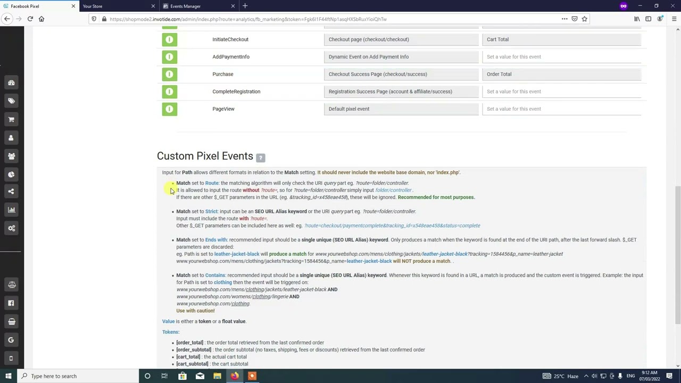Toggle the AddPaymentInfo event power switch
Viewport: 681px width, 383px height.
[x=169, y=57]
